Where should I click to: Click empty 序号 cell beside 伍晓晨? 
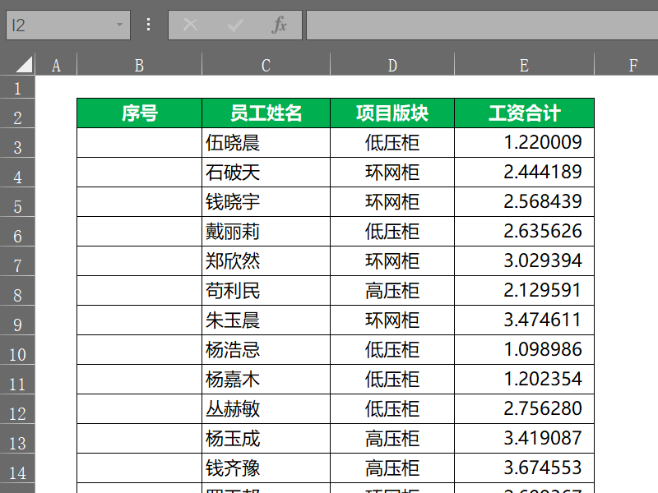[139, 143]
